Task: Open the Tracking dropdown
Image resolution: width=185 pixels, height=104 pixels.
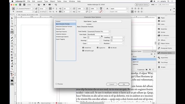Action: [123, 40]
